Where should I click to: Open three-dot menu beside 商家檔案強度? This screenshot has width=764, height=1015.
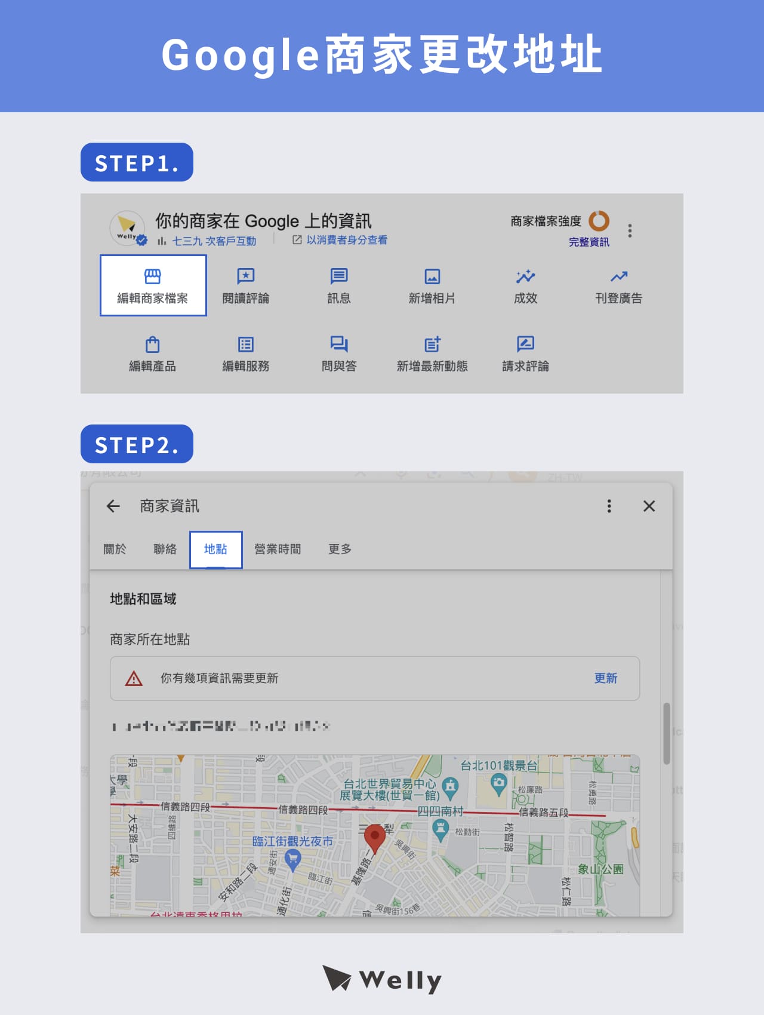[630, 230]
